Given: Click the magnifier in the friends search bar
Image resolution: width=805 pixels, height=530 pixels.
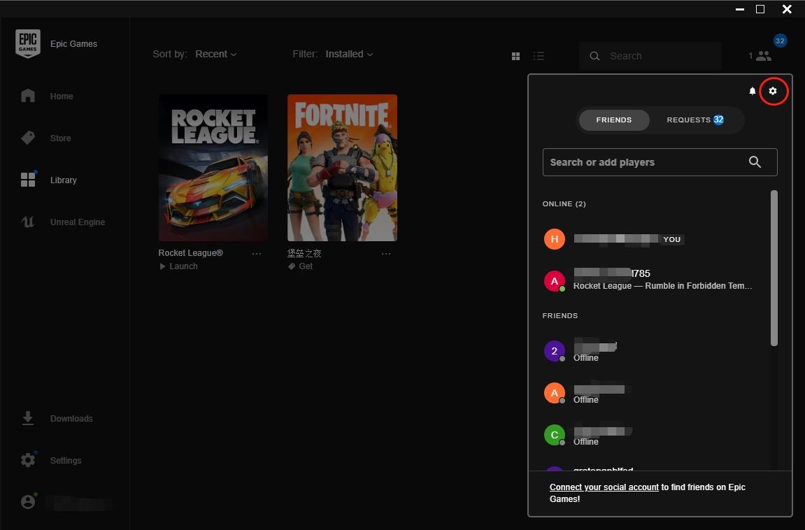Looking at the screenshot, I should [755, 162].
